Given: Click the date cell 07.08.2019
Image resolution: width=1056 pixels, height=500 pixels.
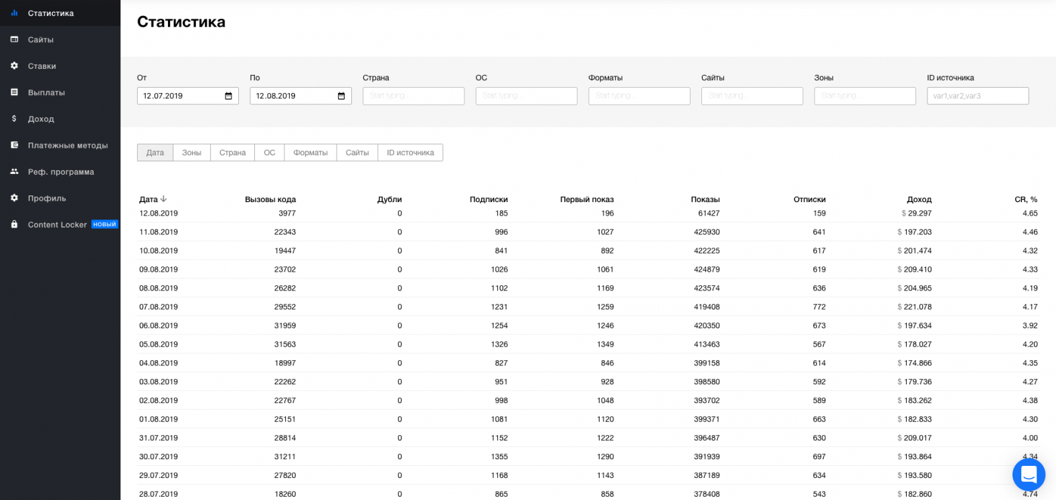Looking at the screenshot, I should coord(159,307).
